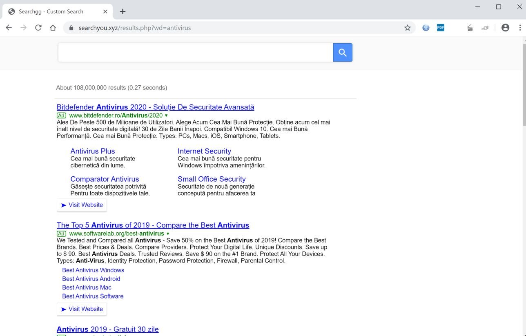Viewport: 526px width, 336px height.
Task: Click the www.softwarelab.org/best-antivirus URL
Action: [x=117, y=234]
